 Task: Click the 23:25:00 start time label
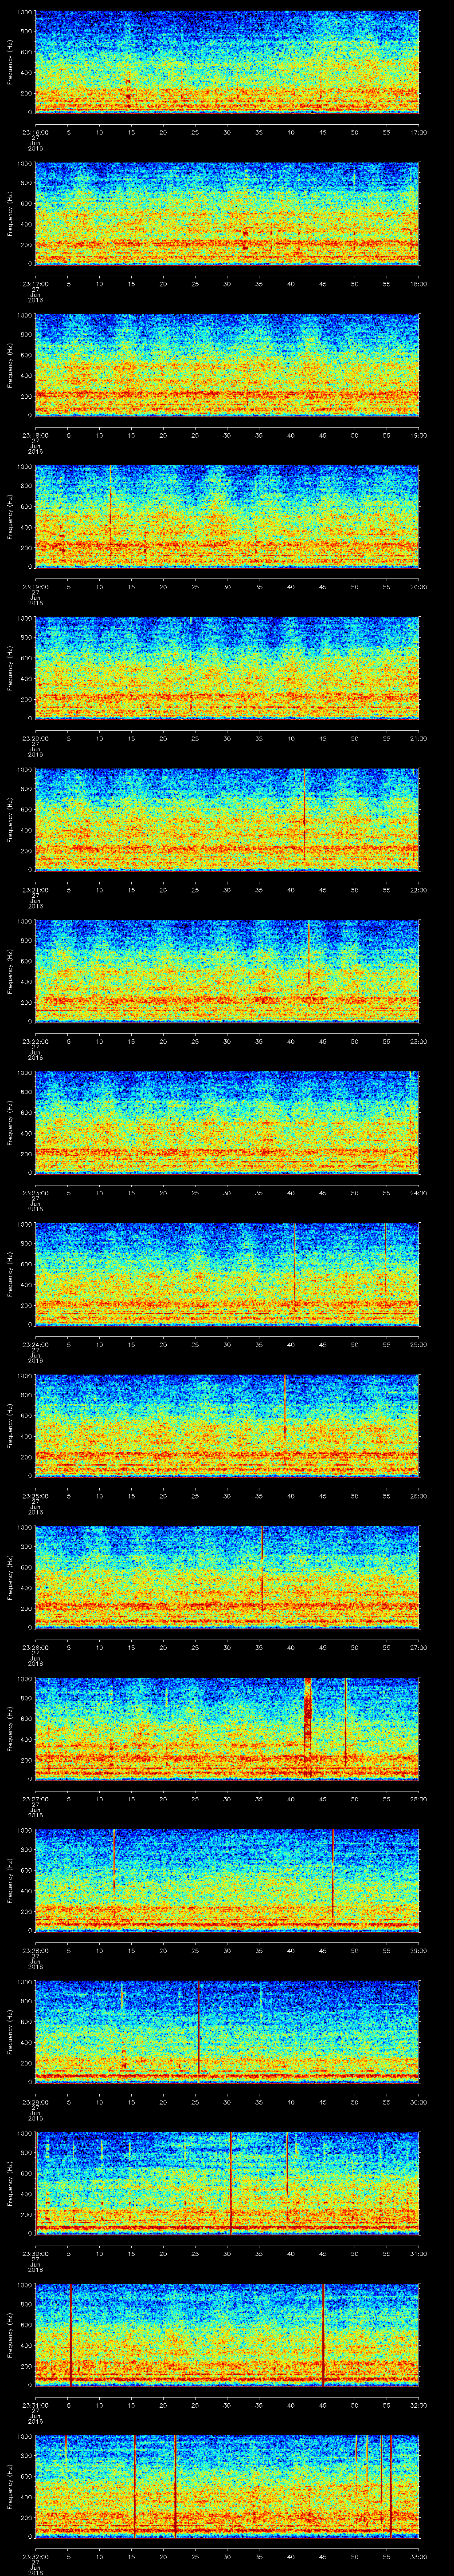pyautogui.click(x=36, y=1495)
